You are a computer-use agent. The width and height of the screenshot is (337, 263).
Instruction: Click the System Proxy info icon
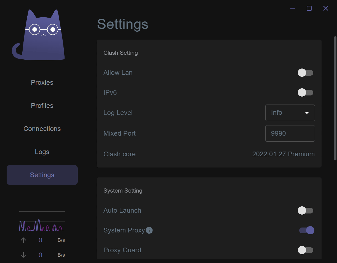[149, 230]
